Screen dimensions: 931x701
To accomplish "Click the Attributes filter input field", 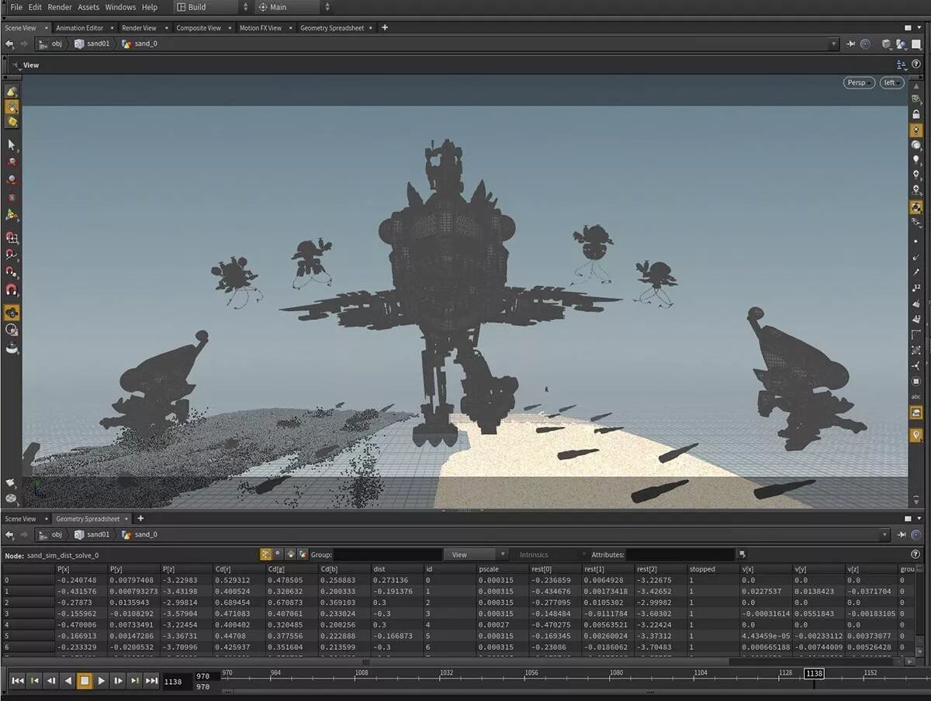I will tap(680, 554).
